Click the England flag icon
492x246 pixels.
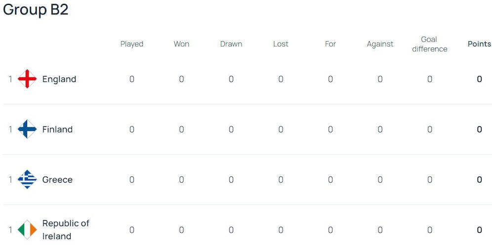27,79
